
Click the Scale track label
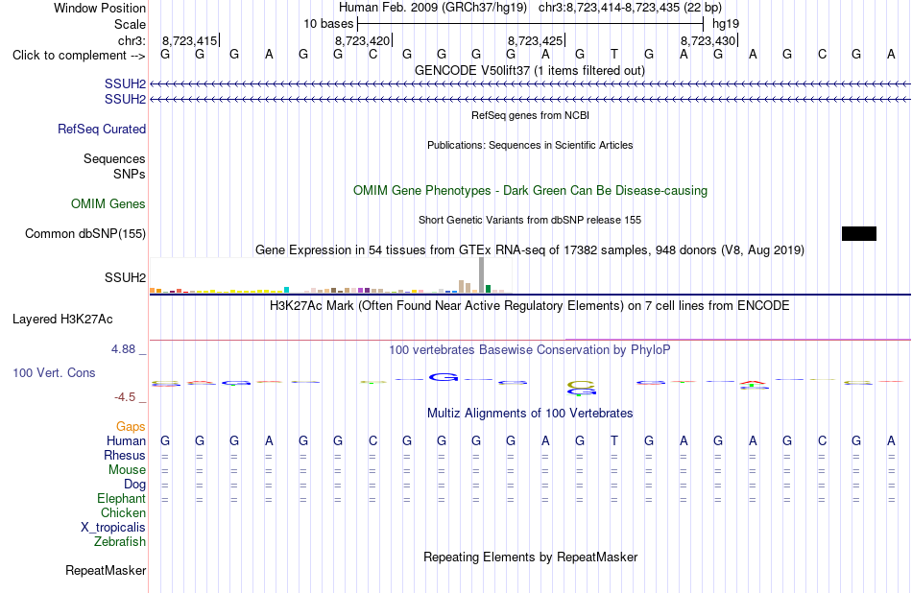130,24
